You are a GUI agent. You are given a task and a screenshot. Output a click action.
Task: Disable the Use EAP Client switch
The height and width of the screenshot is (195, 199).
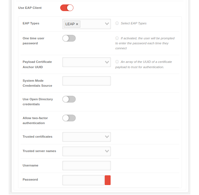[x=67, y=8]
